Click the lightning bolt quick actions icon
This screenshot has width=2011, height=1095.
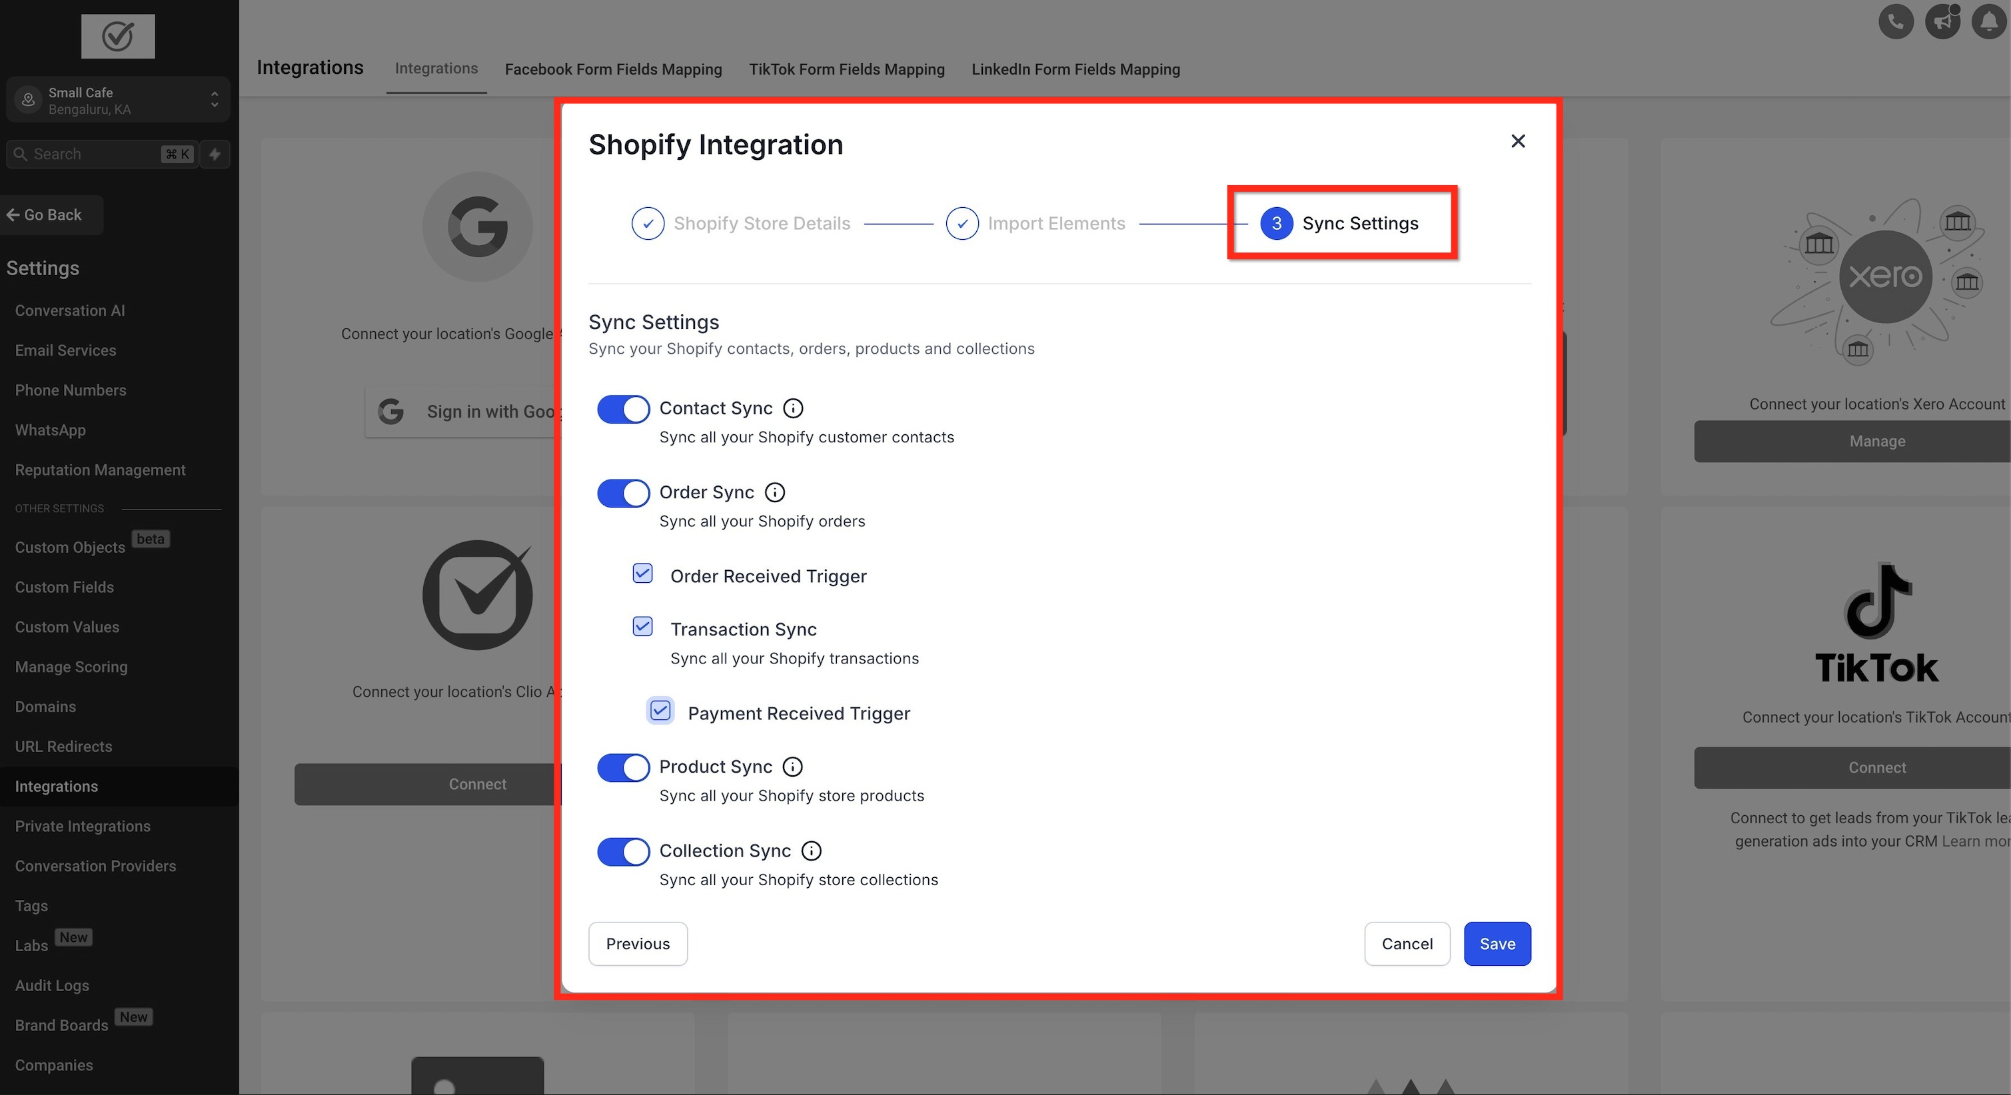[x=215, y=154]
